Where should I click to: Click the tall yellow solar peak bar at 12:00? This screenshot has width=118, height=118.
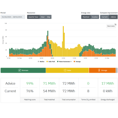click(63, 41)
